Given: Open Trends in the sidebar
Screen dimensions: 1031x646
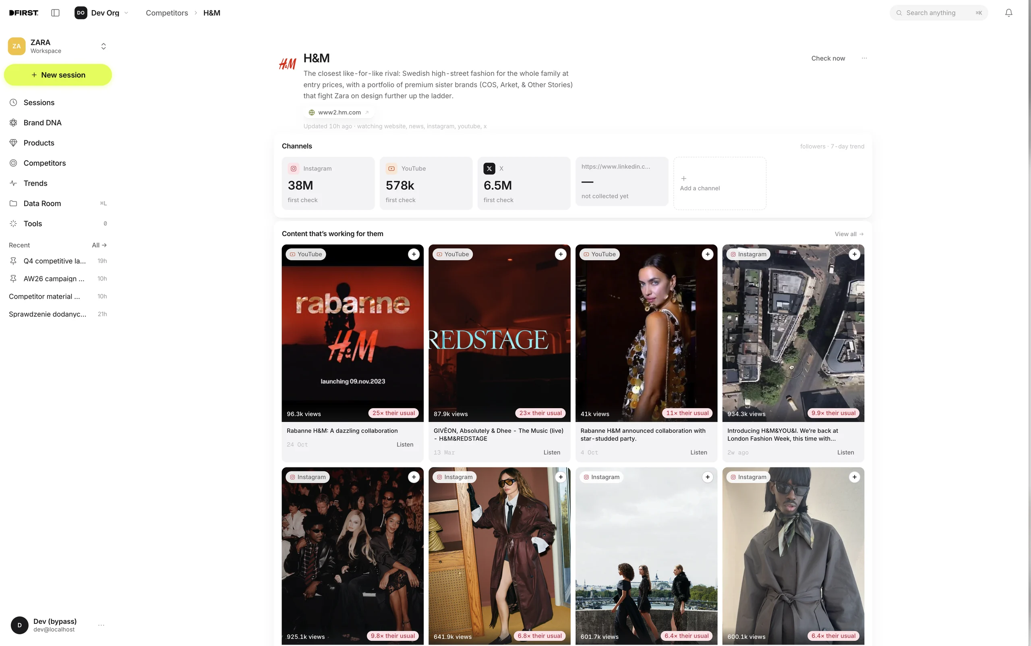Looking at the screenshot, I should 58,183.
